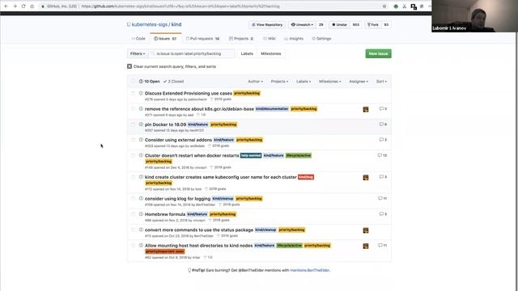Bookmark this page with the star icon
Screen dimensions: 518x291
click(384, 6)
